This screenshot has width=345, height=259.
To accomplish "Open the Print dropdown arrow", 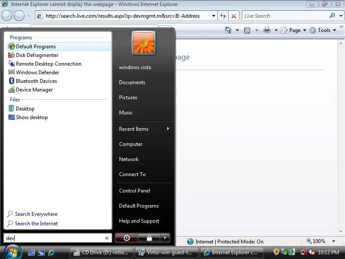I will [276, 30].
